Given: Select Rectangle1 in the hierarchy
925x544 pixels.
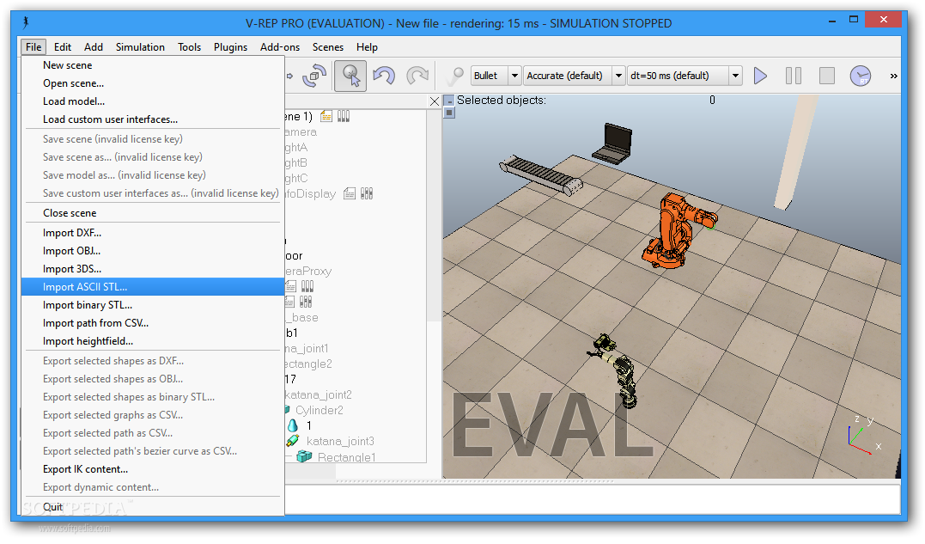Looking at the screenshot, I should [346, 457].
